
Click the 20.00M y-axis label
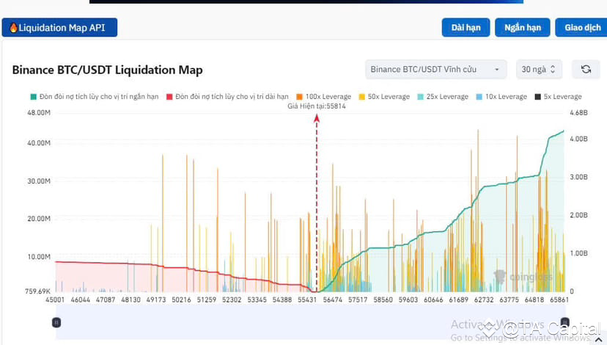pyautogui.click(x=39, y=219)
